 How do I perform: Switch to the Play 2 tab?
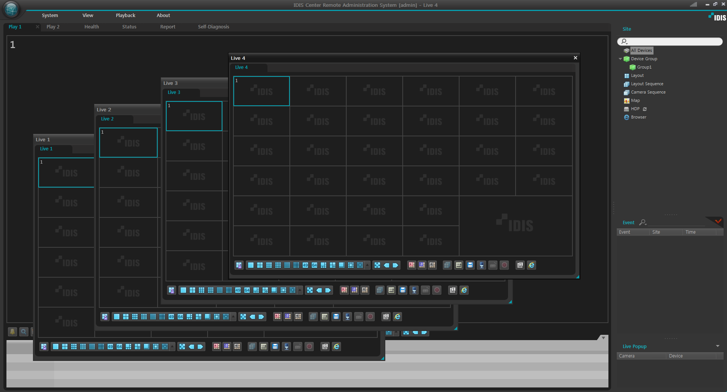point(53,27)
